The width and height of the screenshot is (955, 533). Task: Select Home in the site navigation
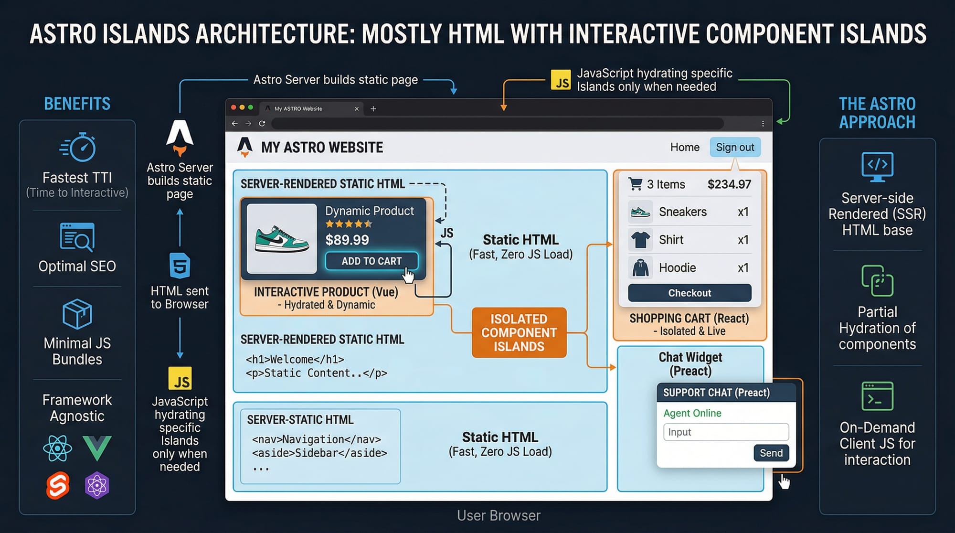685,147
